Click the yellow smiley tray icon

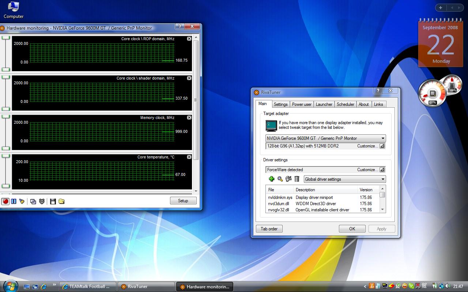pos(405,286)
